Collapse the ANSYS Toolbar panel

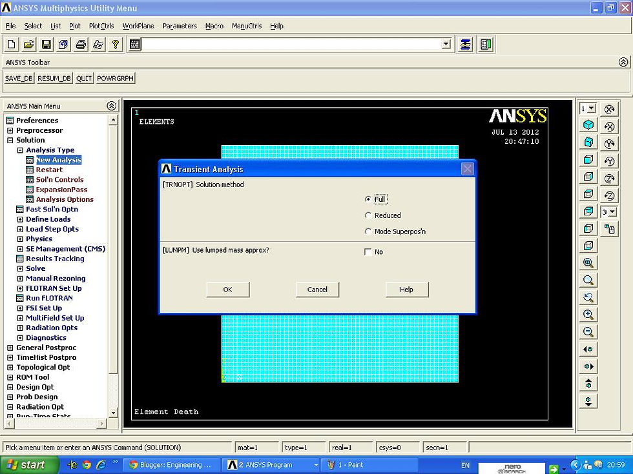[x=623, y=62]
